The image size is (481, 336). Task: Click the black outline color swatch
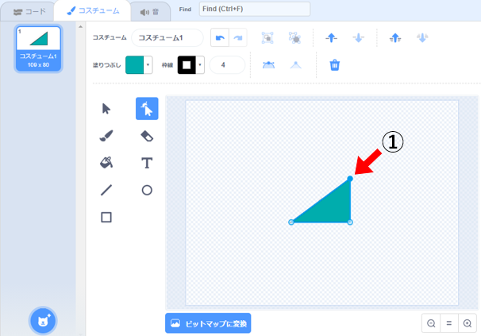click(187, 65)
